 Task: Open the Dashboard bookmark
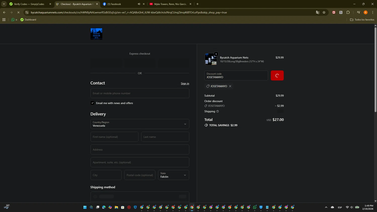28,20
